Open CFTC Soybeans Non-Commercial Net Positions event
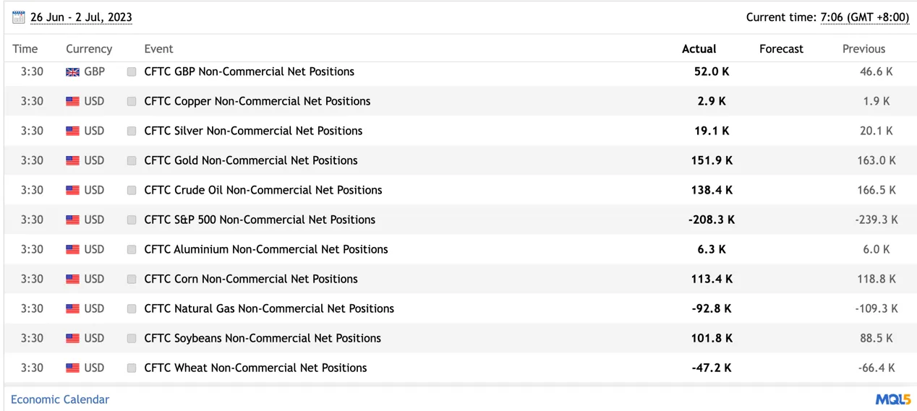Image resolution: width=917 pixels, height=411 pixels. point(263,338)
